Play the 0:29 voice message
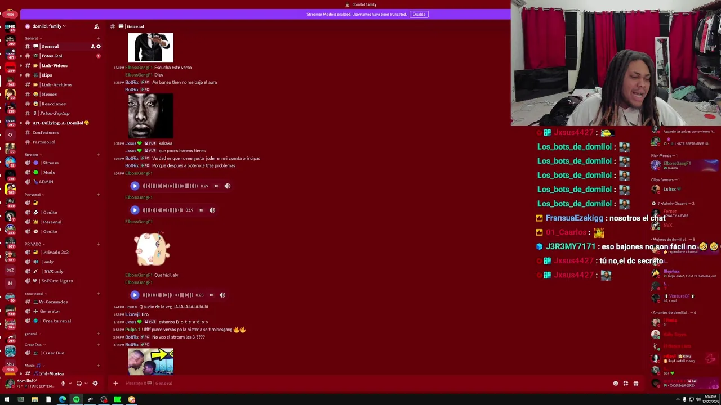This screenshot has width=721, height=405. (x=135, y=186)
